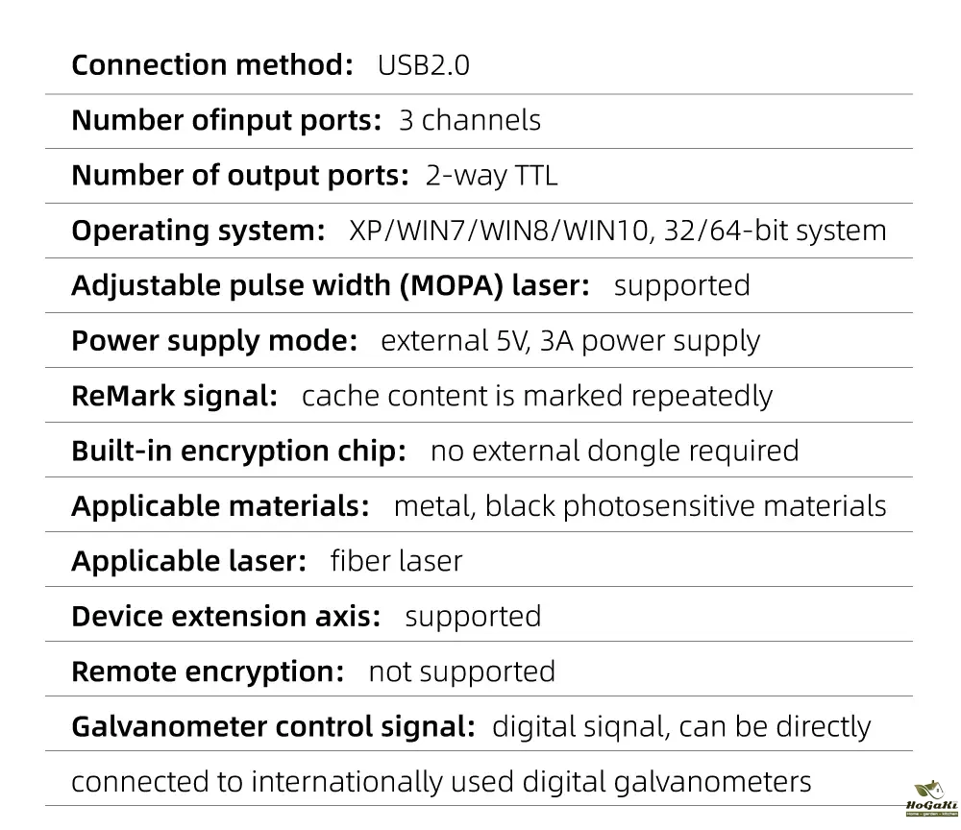Click the "XP/WIN7/WIN8/WIN10, 32/64-bit system" text
This screenshot has width=961, height=830.
(x=618, y=231)
